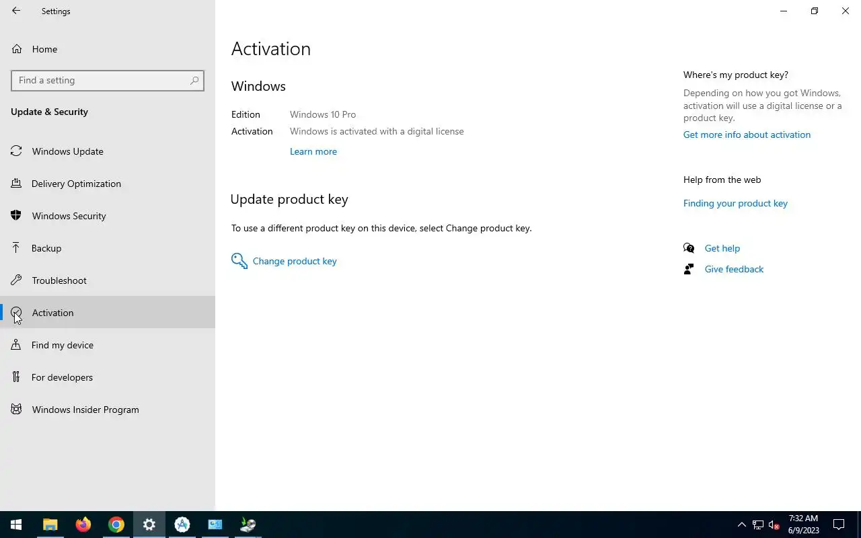Click the taskbar clock and date
This screenshot has height=538, width=861.
tap(803, 525)
